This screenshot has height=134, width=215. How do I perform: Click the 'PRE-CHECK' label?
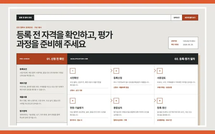coord(24,59)
